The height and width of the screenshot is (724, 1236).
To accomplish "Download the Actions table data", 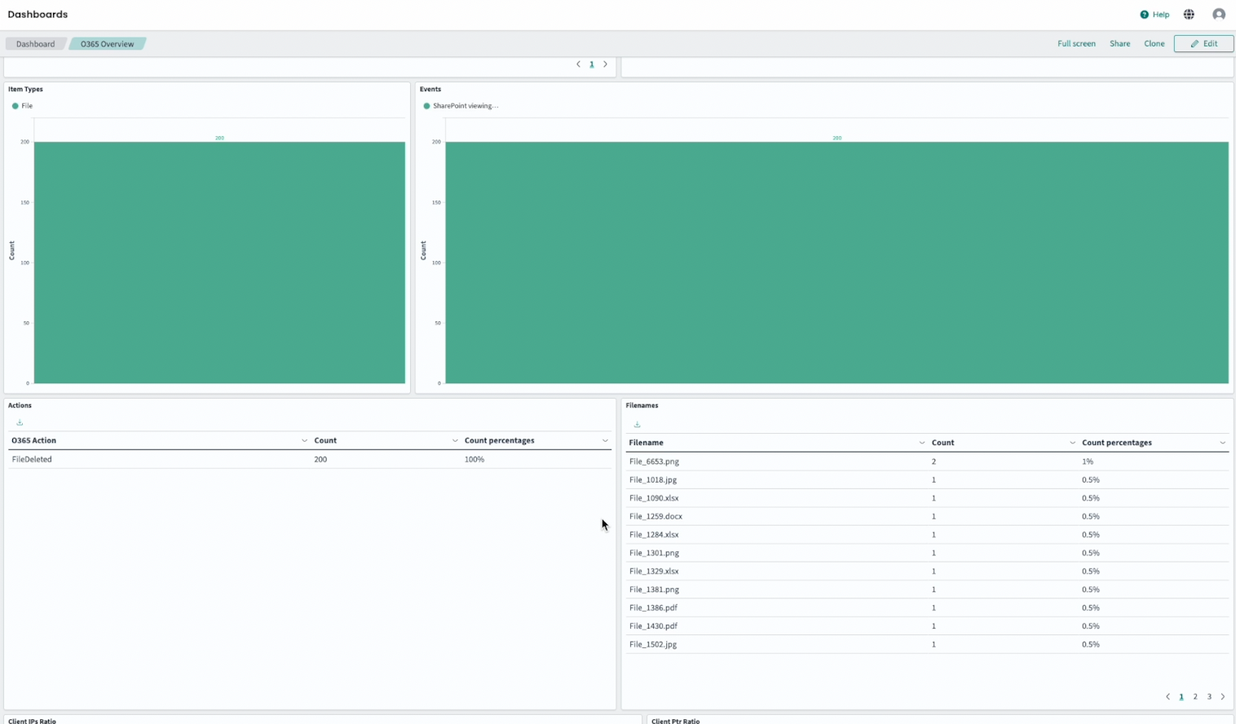I will point(20,422).
